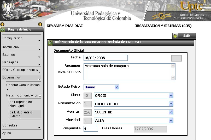The height and width of the screenshot is (140, 211).
Task: Click the Prioridad code box 1
Action: click(x=87, y=121)
